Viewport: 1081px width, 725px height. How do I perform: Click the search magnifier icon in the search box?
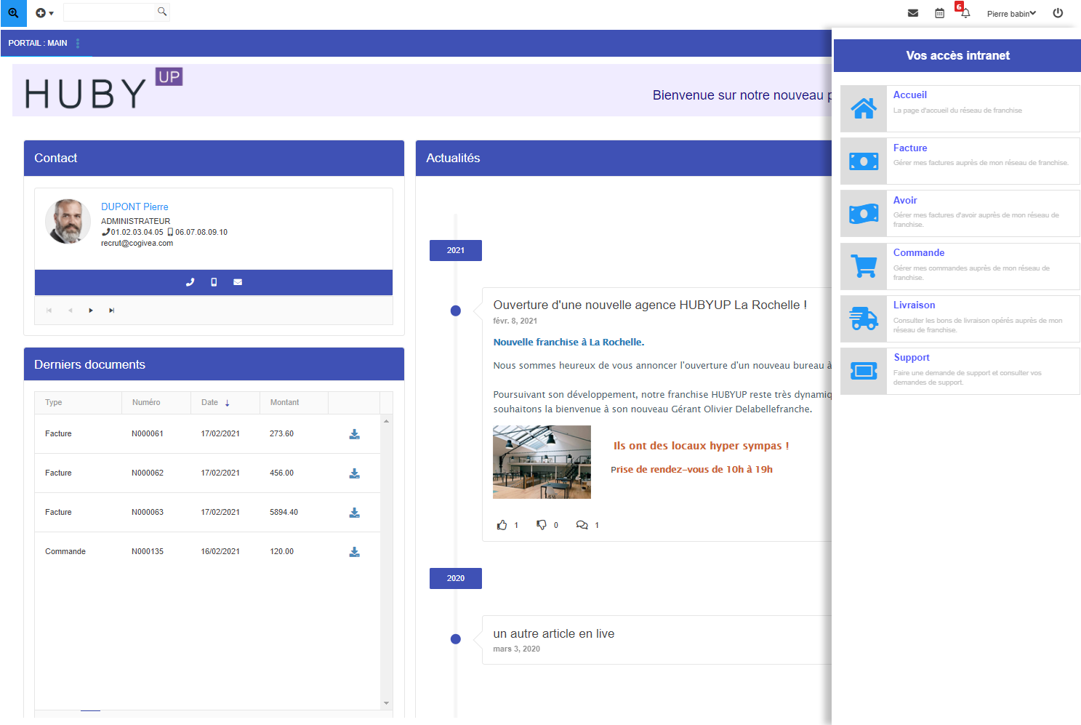tap(162, 12)
